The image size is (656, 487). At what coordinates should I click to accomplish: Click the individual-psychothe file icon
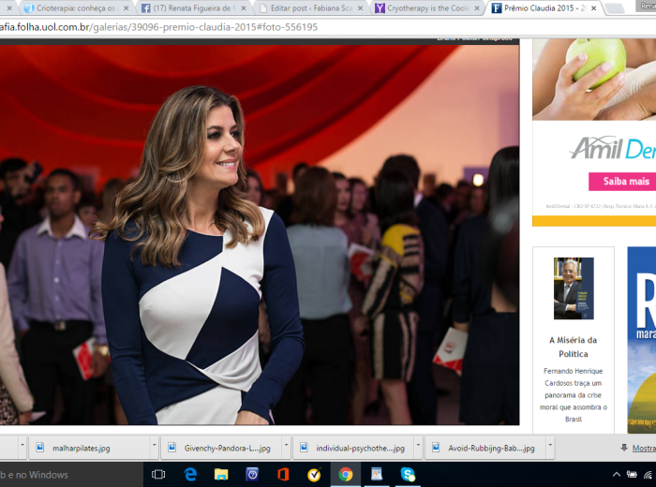point(304,448)
